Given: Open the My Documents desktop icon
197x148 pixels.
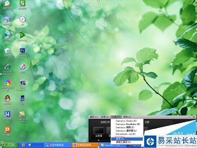Looking at the screenshot, I should click(x=7, y=5).
